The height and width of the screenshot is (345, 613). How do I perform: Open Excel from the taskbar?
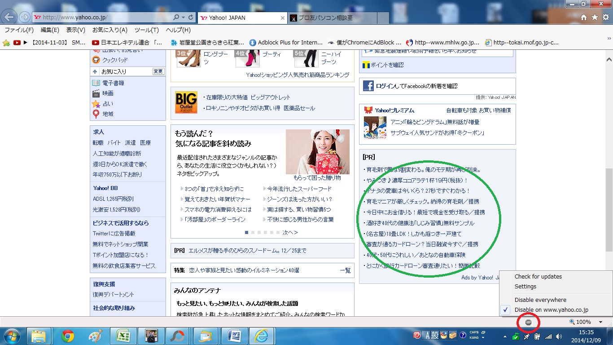click(x=123, y=336)
